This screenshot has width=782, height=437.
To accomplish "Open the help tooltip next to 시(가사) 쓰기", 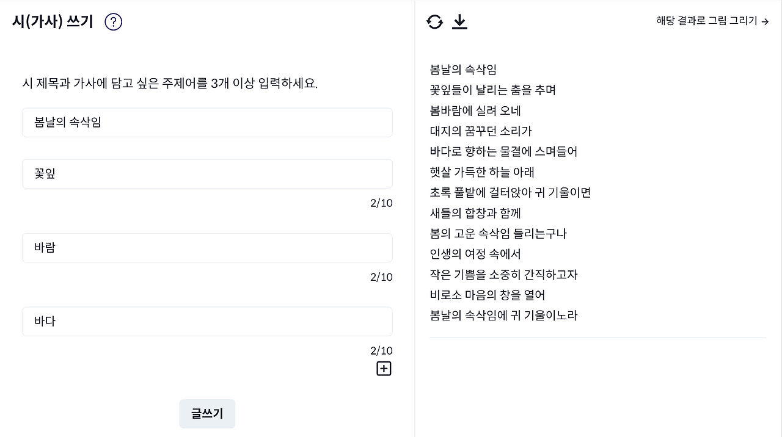I will [x=113, y=21].
